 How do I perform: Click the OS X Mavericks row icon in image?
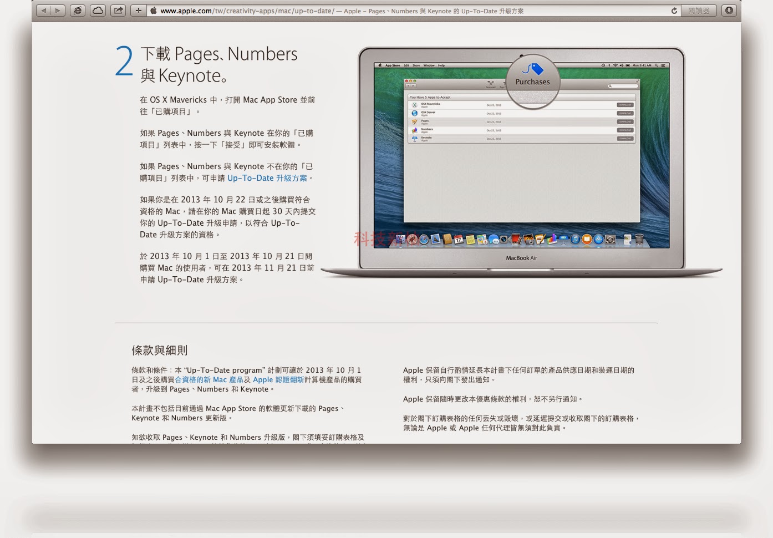pyautogui.click(x=414, y=105)
